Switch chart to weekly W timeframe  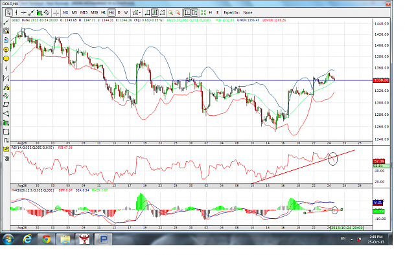tap(126, 12)
